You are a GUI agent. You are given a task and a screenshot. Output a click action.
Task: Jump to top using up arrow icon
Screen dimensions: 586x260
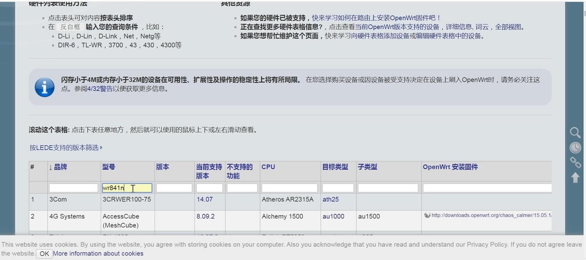tap(575, 177)
